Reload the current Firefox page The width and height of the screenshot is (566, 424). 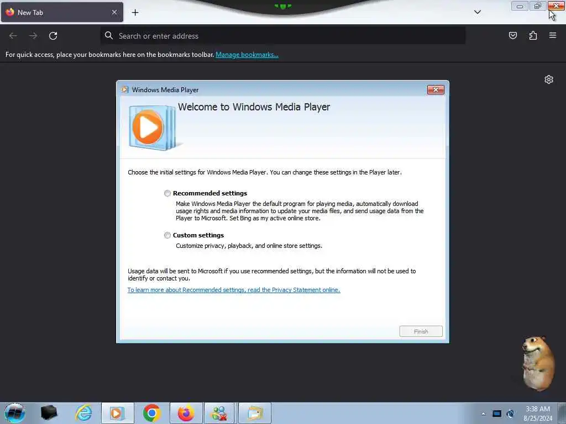(x=53, y=36)
